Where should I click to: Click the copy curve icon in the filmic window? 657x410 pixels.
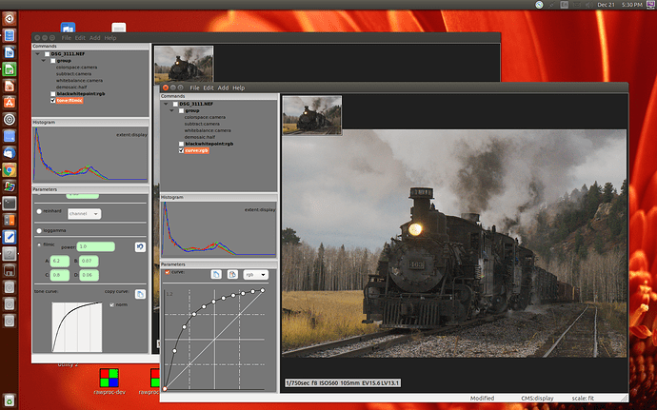[x=140, y=294]
